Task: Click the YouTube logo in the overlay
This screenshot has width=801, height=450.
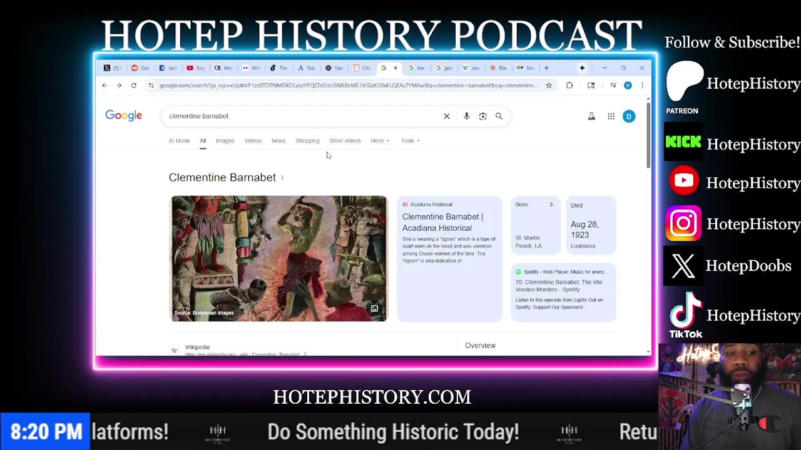Action: (683, 181)
